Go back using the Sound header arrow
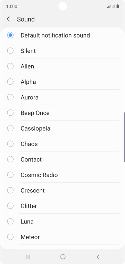125x264 pixels. (8, 19)
